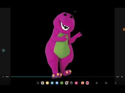Tap the Recents navigation button
The image size is (125, 93).
click(97, 83)
